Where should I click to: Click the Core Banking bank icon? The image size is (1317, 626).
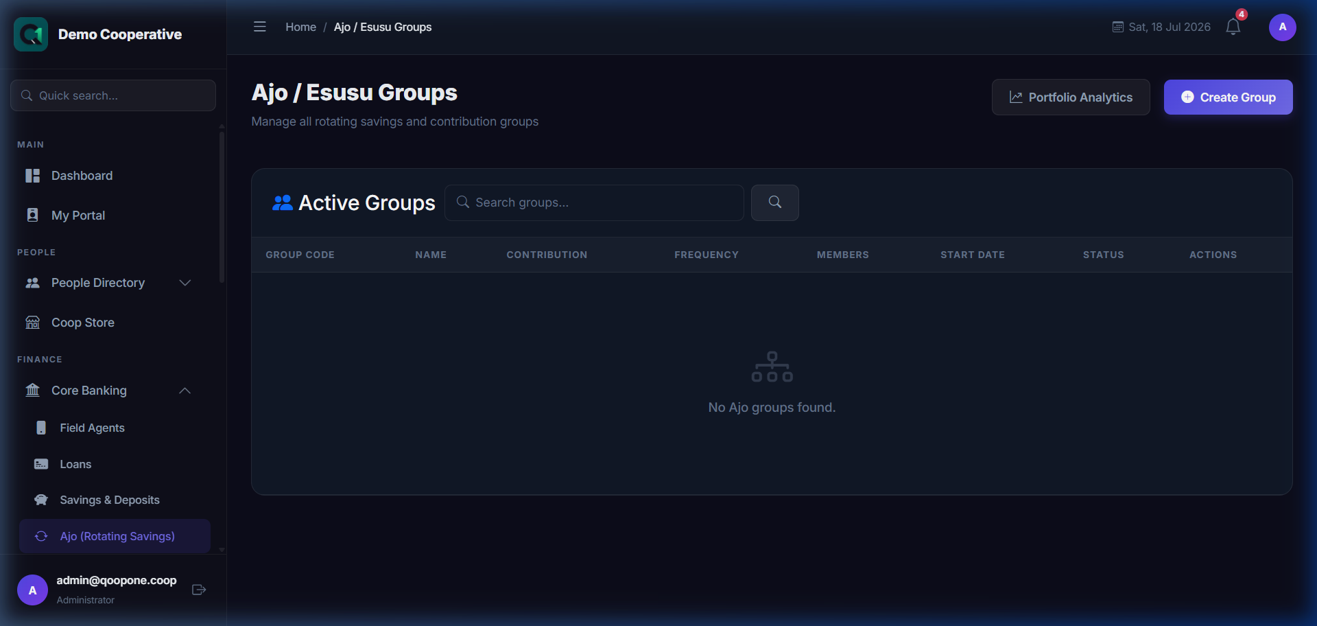(32, 390)
